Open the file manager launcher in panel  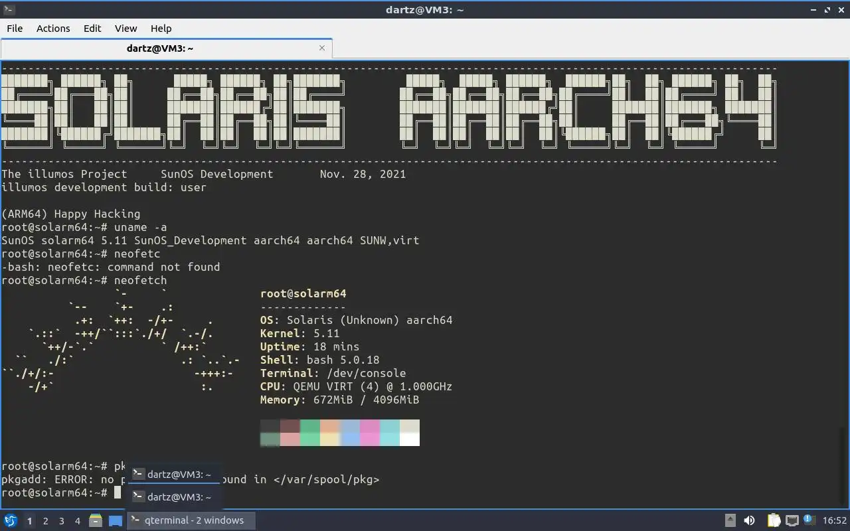pyautogui.click(x=96, y=520)
